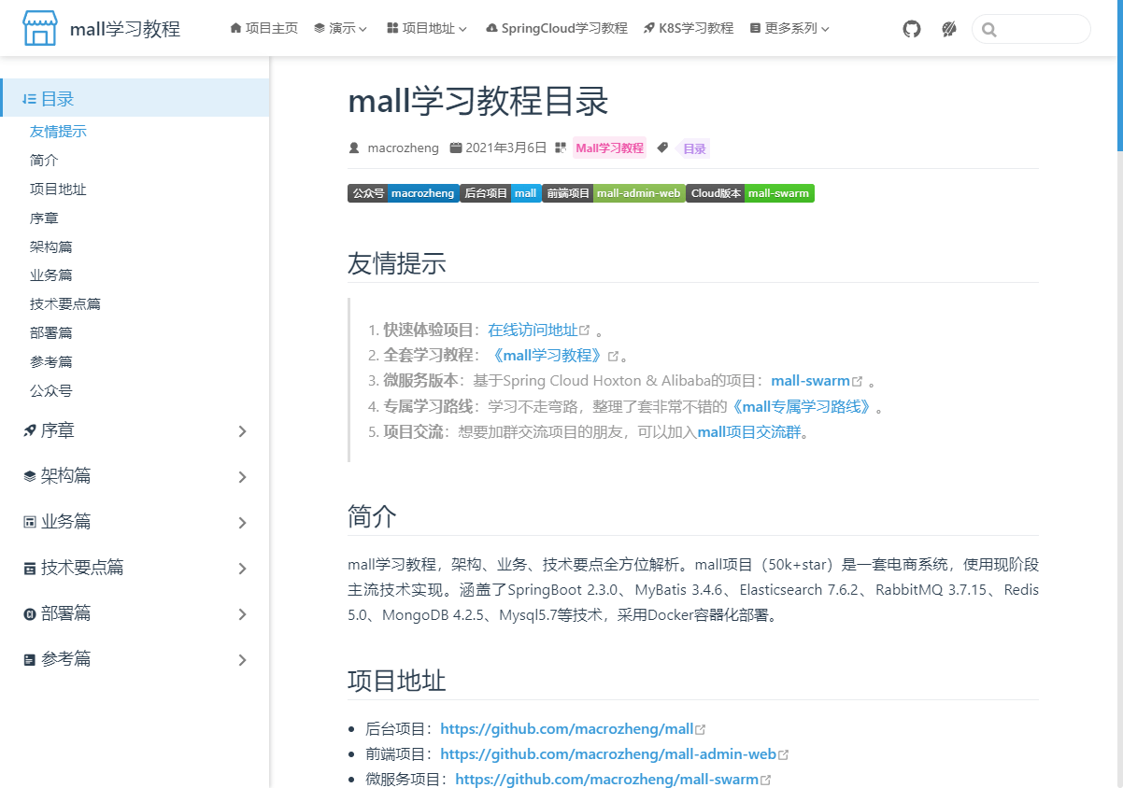Open the 项目地址 dropdown in navbar
The height and width of the screenshot is (788, 1123).
click(x=427, y=28)
